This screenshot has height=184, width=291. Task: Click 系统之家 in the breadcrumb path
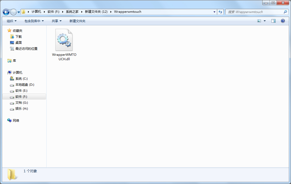coord(72,12)
